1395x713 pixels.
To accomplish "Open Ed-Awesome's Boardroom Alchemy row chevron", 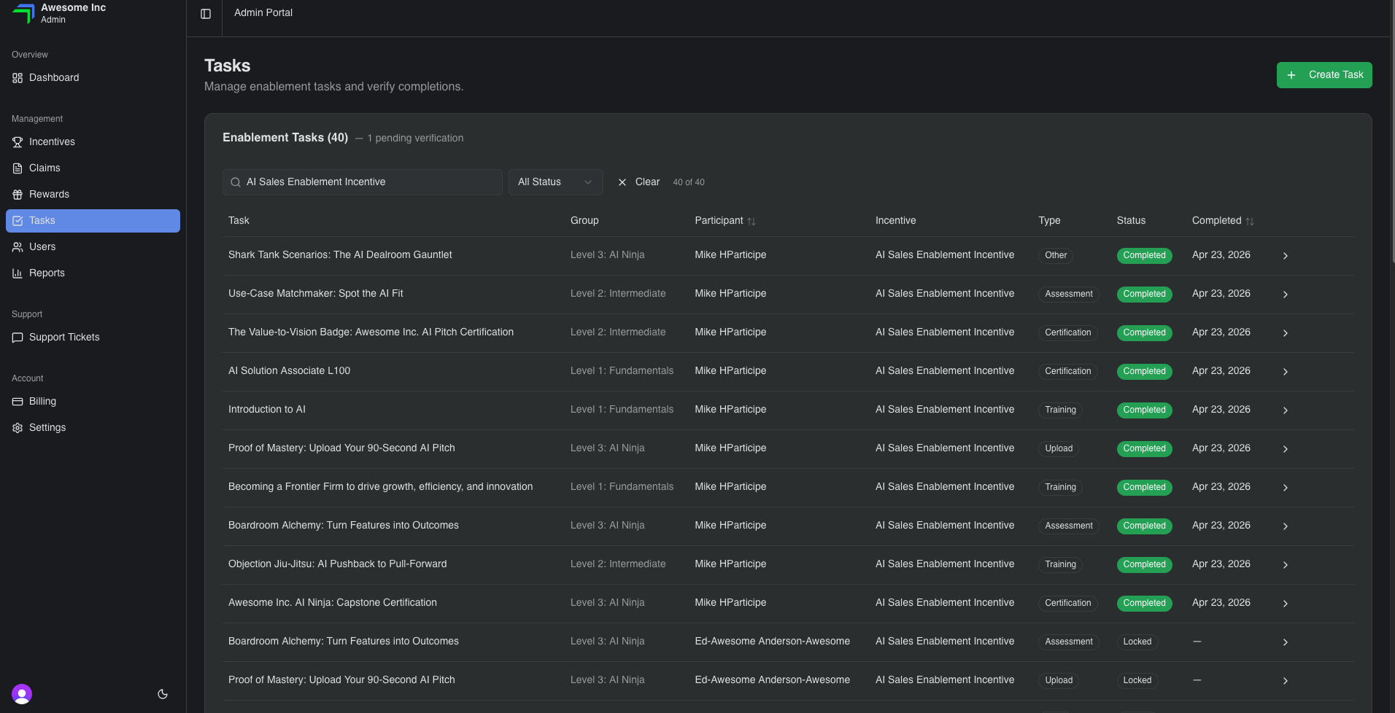I will [x=1286, y=642].
